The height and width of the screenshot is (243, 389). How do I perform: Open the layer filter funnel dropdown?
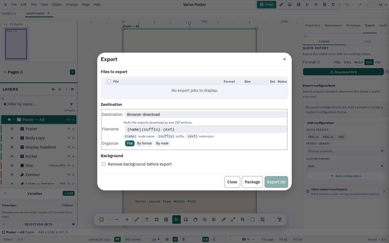point(71,104)
